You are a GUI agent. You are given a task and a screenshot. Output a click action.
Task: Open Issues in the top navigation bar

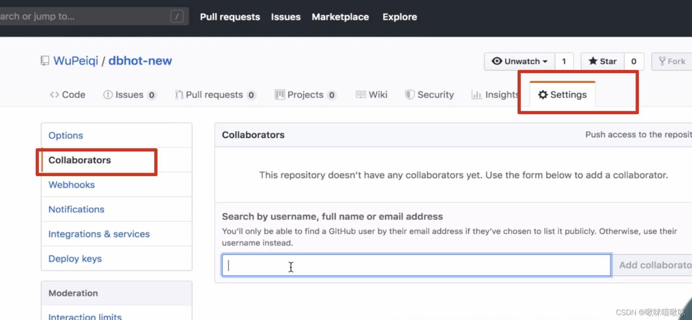[x=286, y=17]
